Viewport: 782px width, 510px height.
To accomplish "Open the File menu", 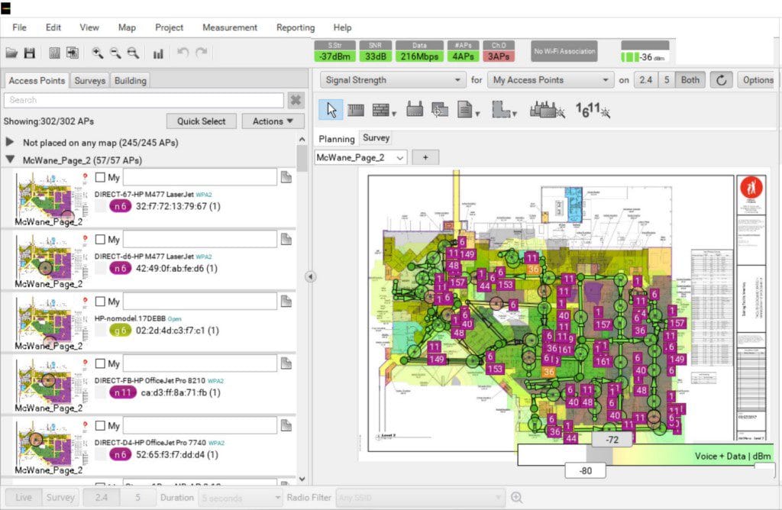I will [x=19, y=27].
